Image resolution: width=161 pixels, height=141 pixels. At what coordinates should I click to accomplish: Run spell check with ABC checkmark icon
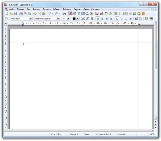(x=106, y=14)
